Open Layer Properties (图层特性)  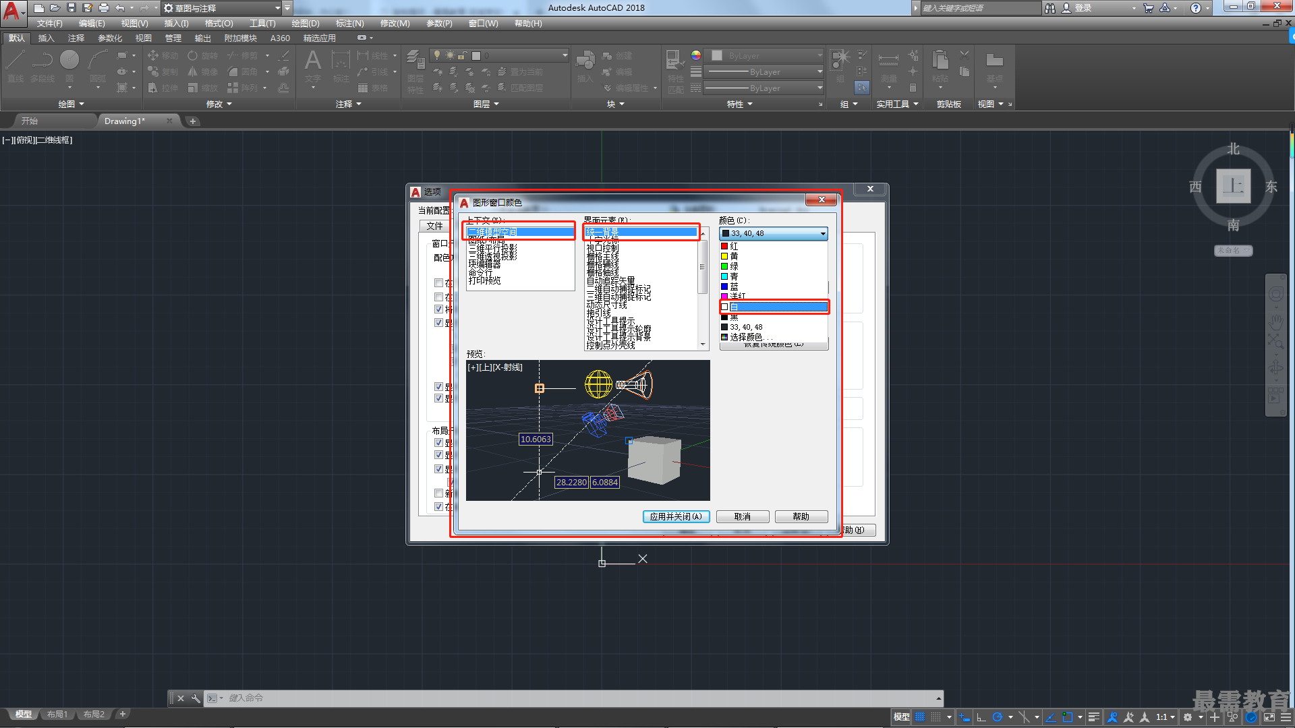coord(415,71)
